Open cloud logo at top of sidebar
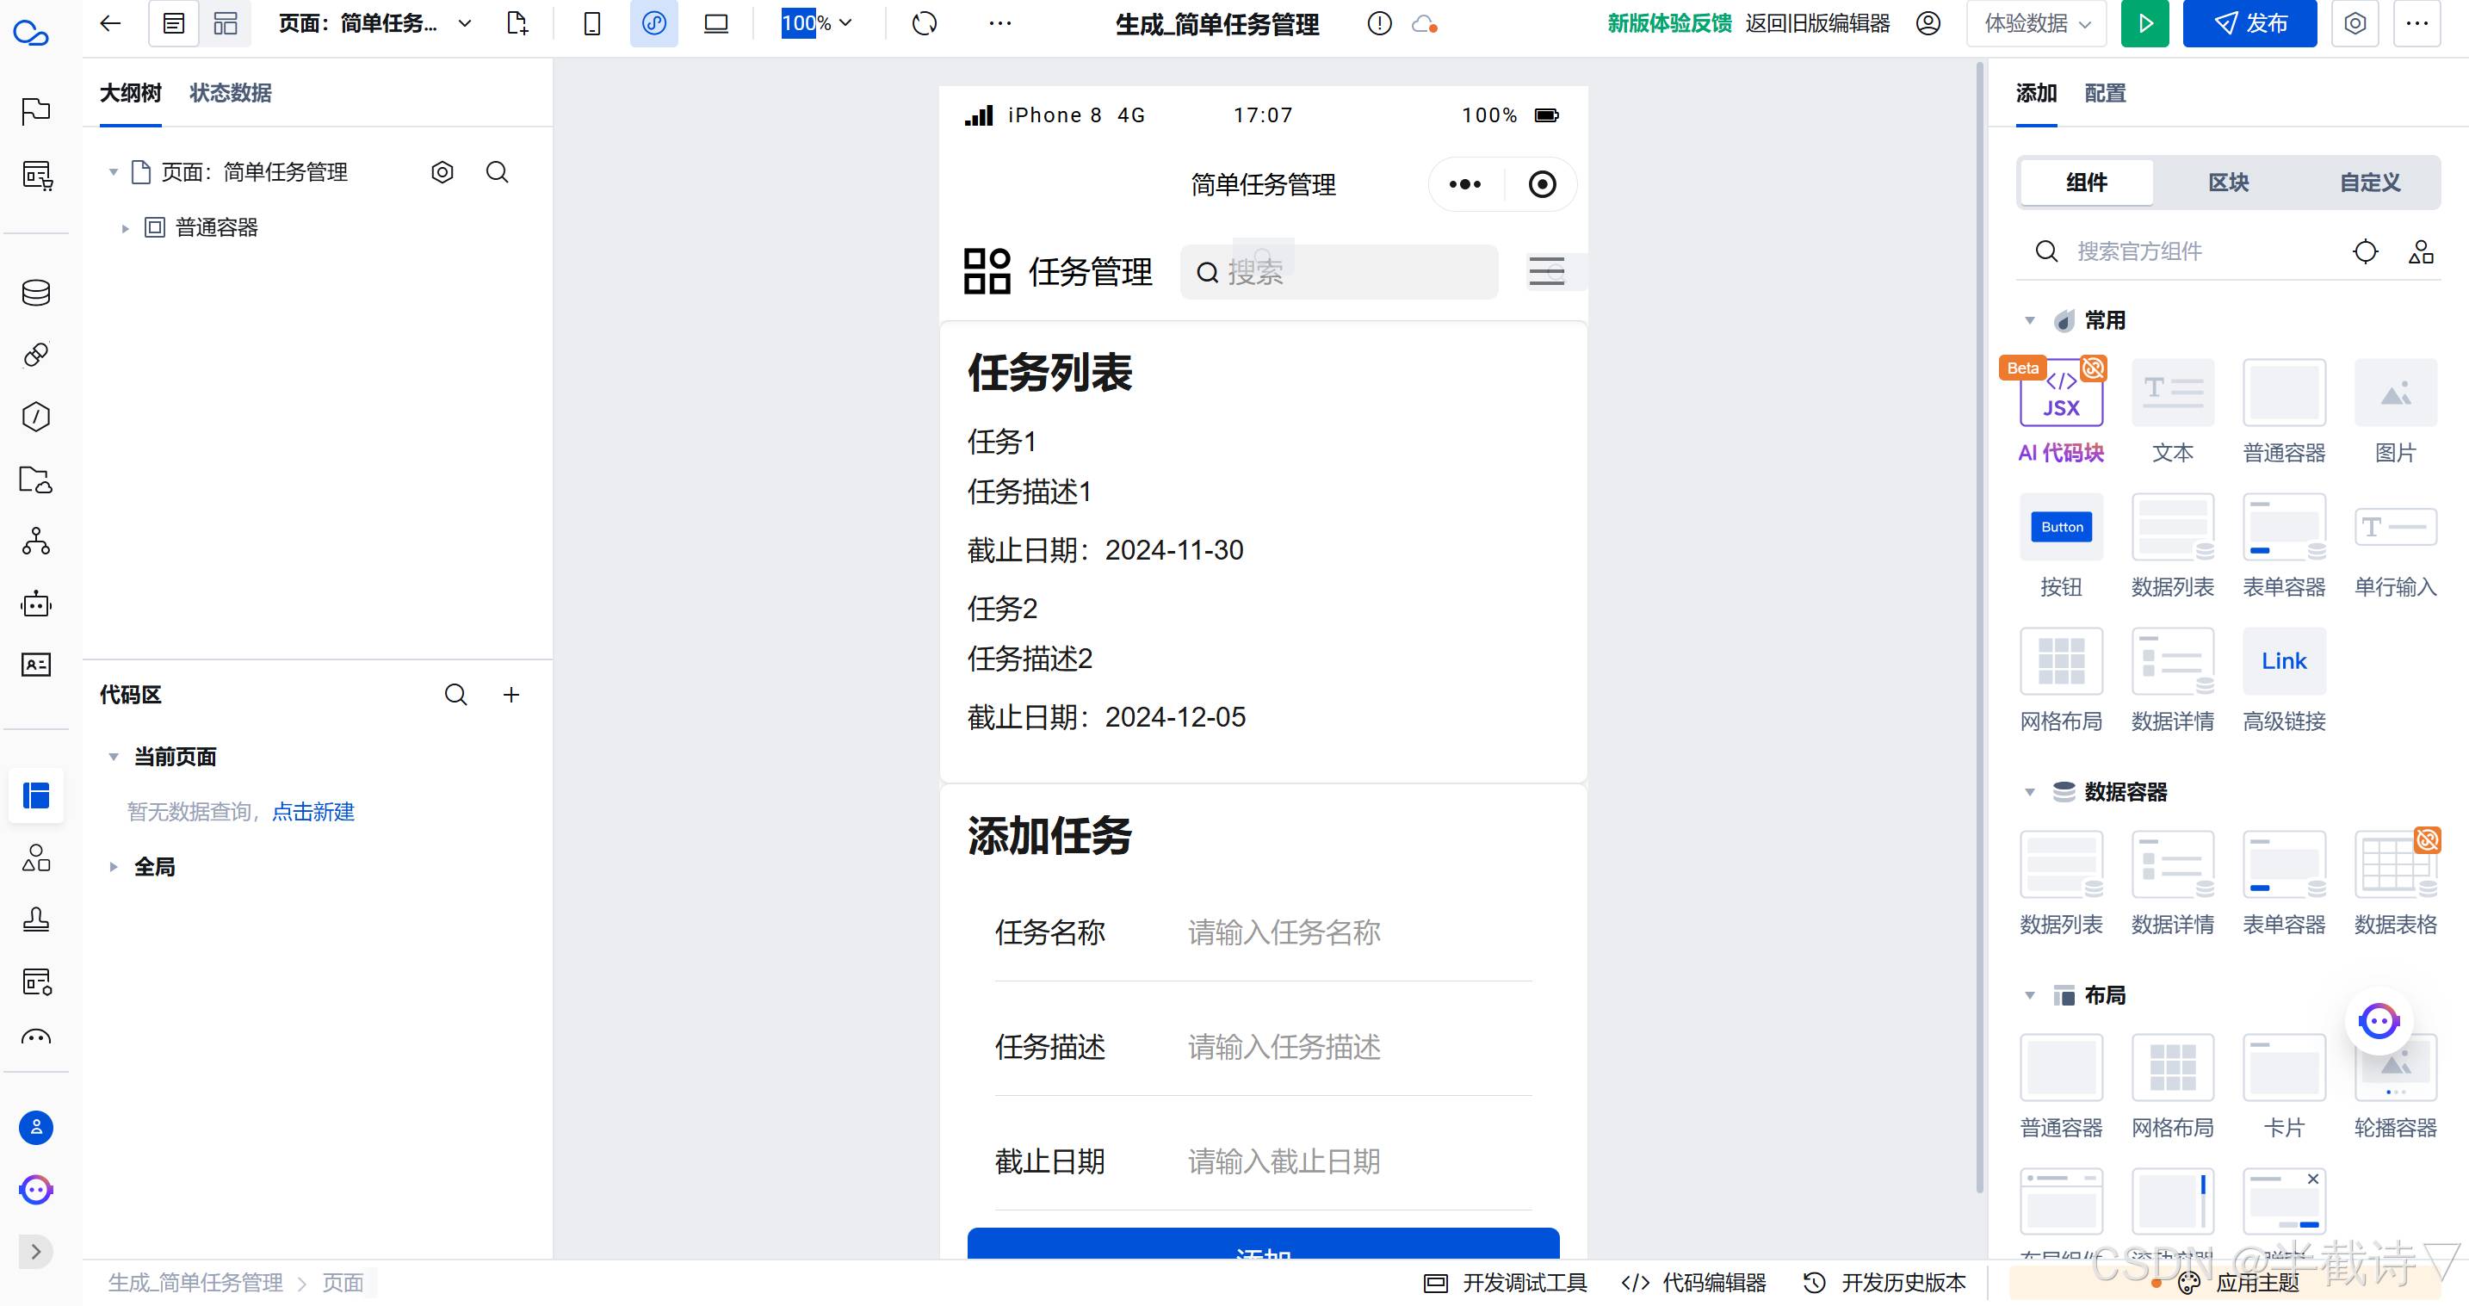 click(x=33, y=33)
